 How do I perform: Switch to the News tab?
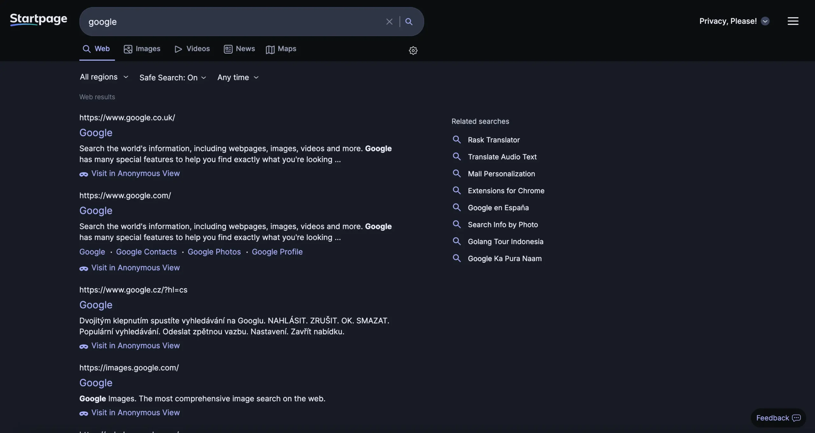(x=239, y=49)
